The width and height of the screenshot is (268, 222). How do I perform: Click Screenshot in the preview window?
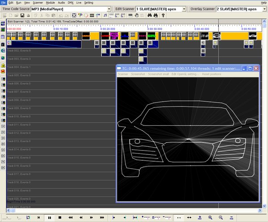(x=138, y=74)
